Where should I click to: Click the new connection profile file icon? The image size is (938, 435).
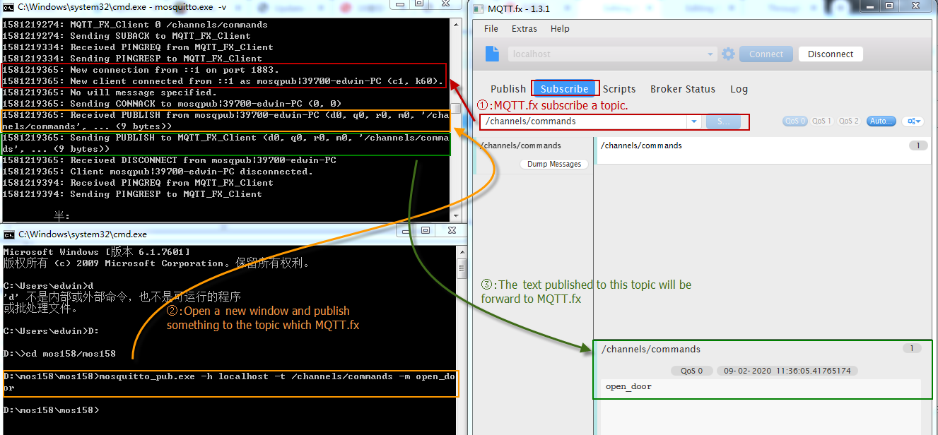click(493, 54)
